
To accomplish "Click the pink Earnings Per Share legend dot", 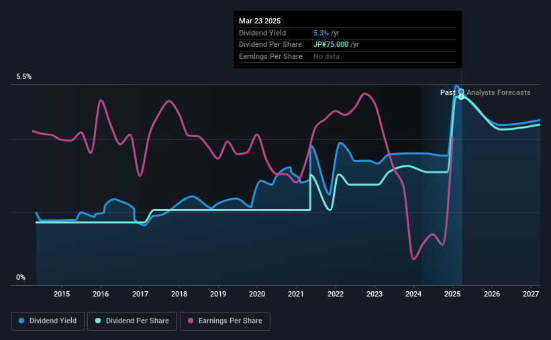I will click(x=191, y=321).
